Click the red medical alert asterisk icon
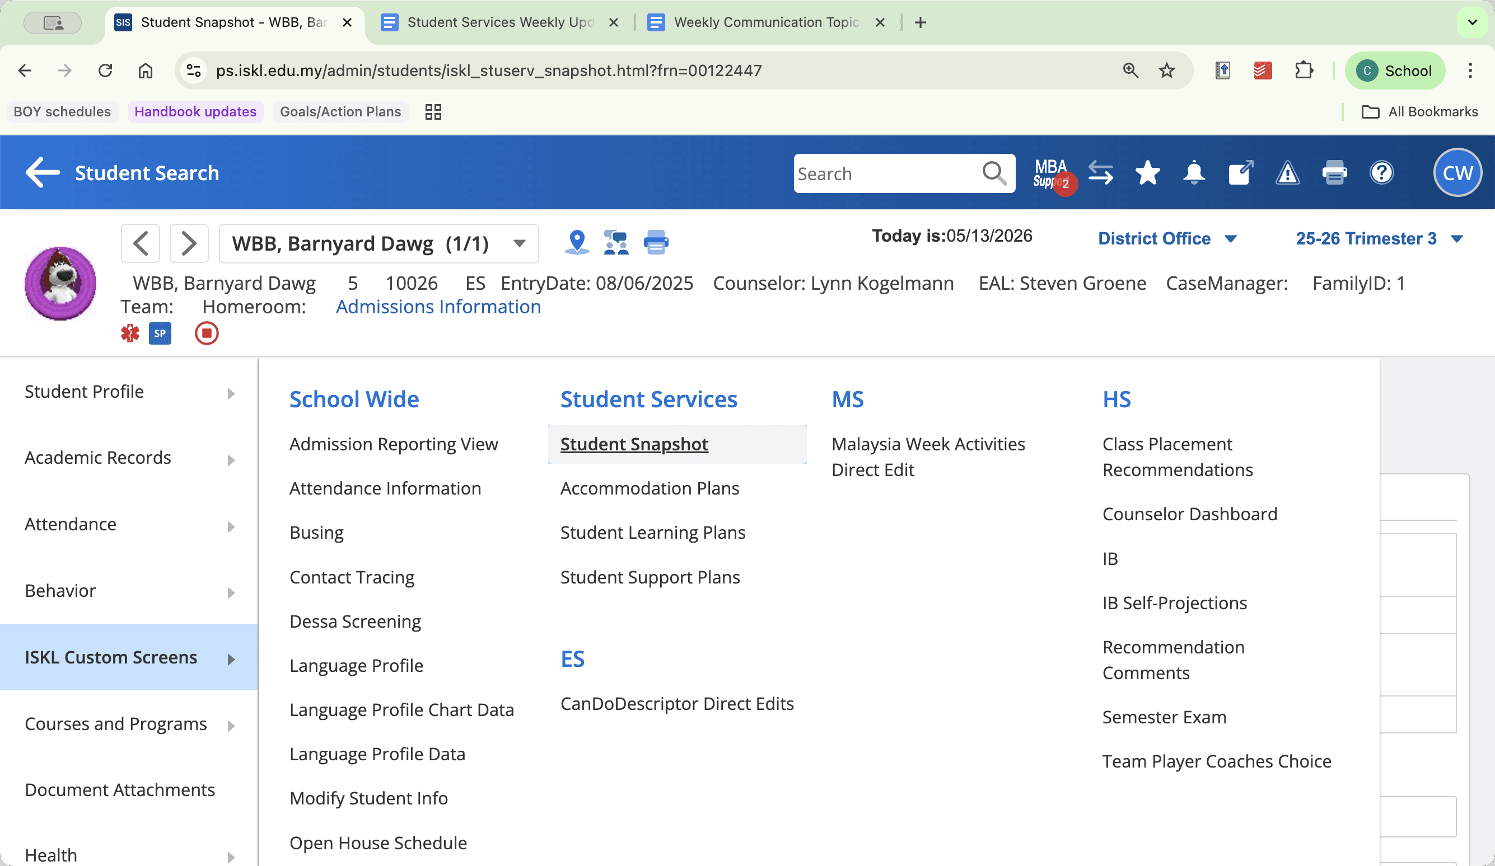The height and width of the screenshot is (866, 1495). 130,333
